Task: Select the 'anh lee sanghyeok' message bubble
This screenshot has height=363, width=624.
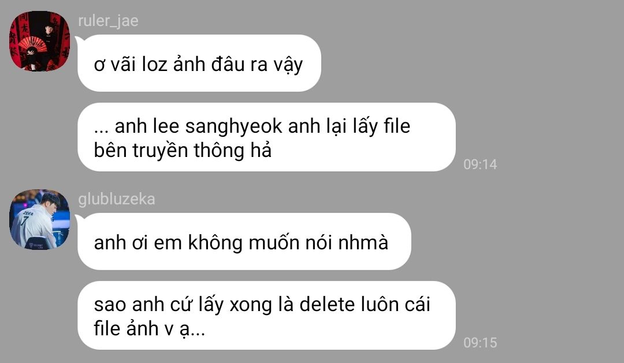Action: coord(266,137)
